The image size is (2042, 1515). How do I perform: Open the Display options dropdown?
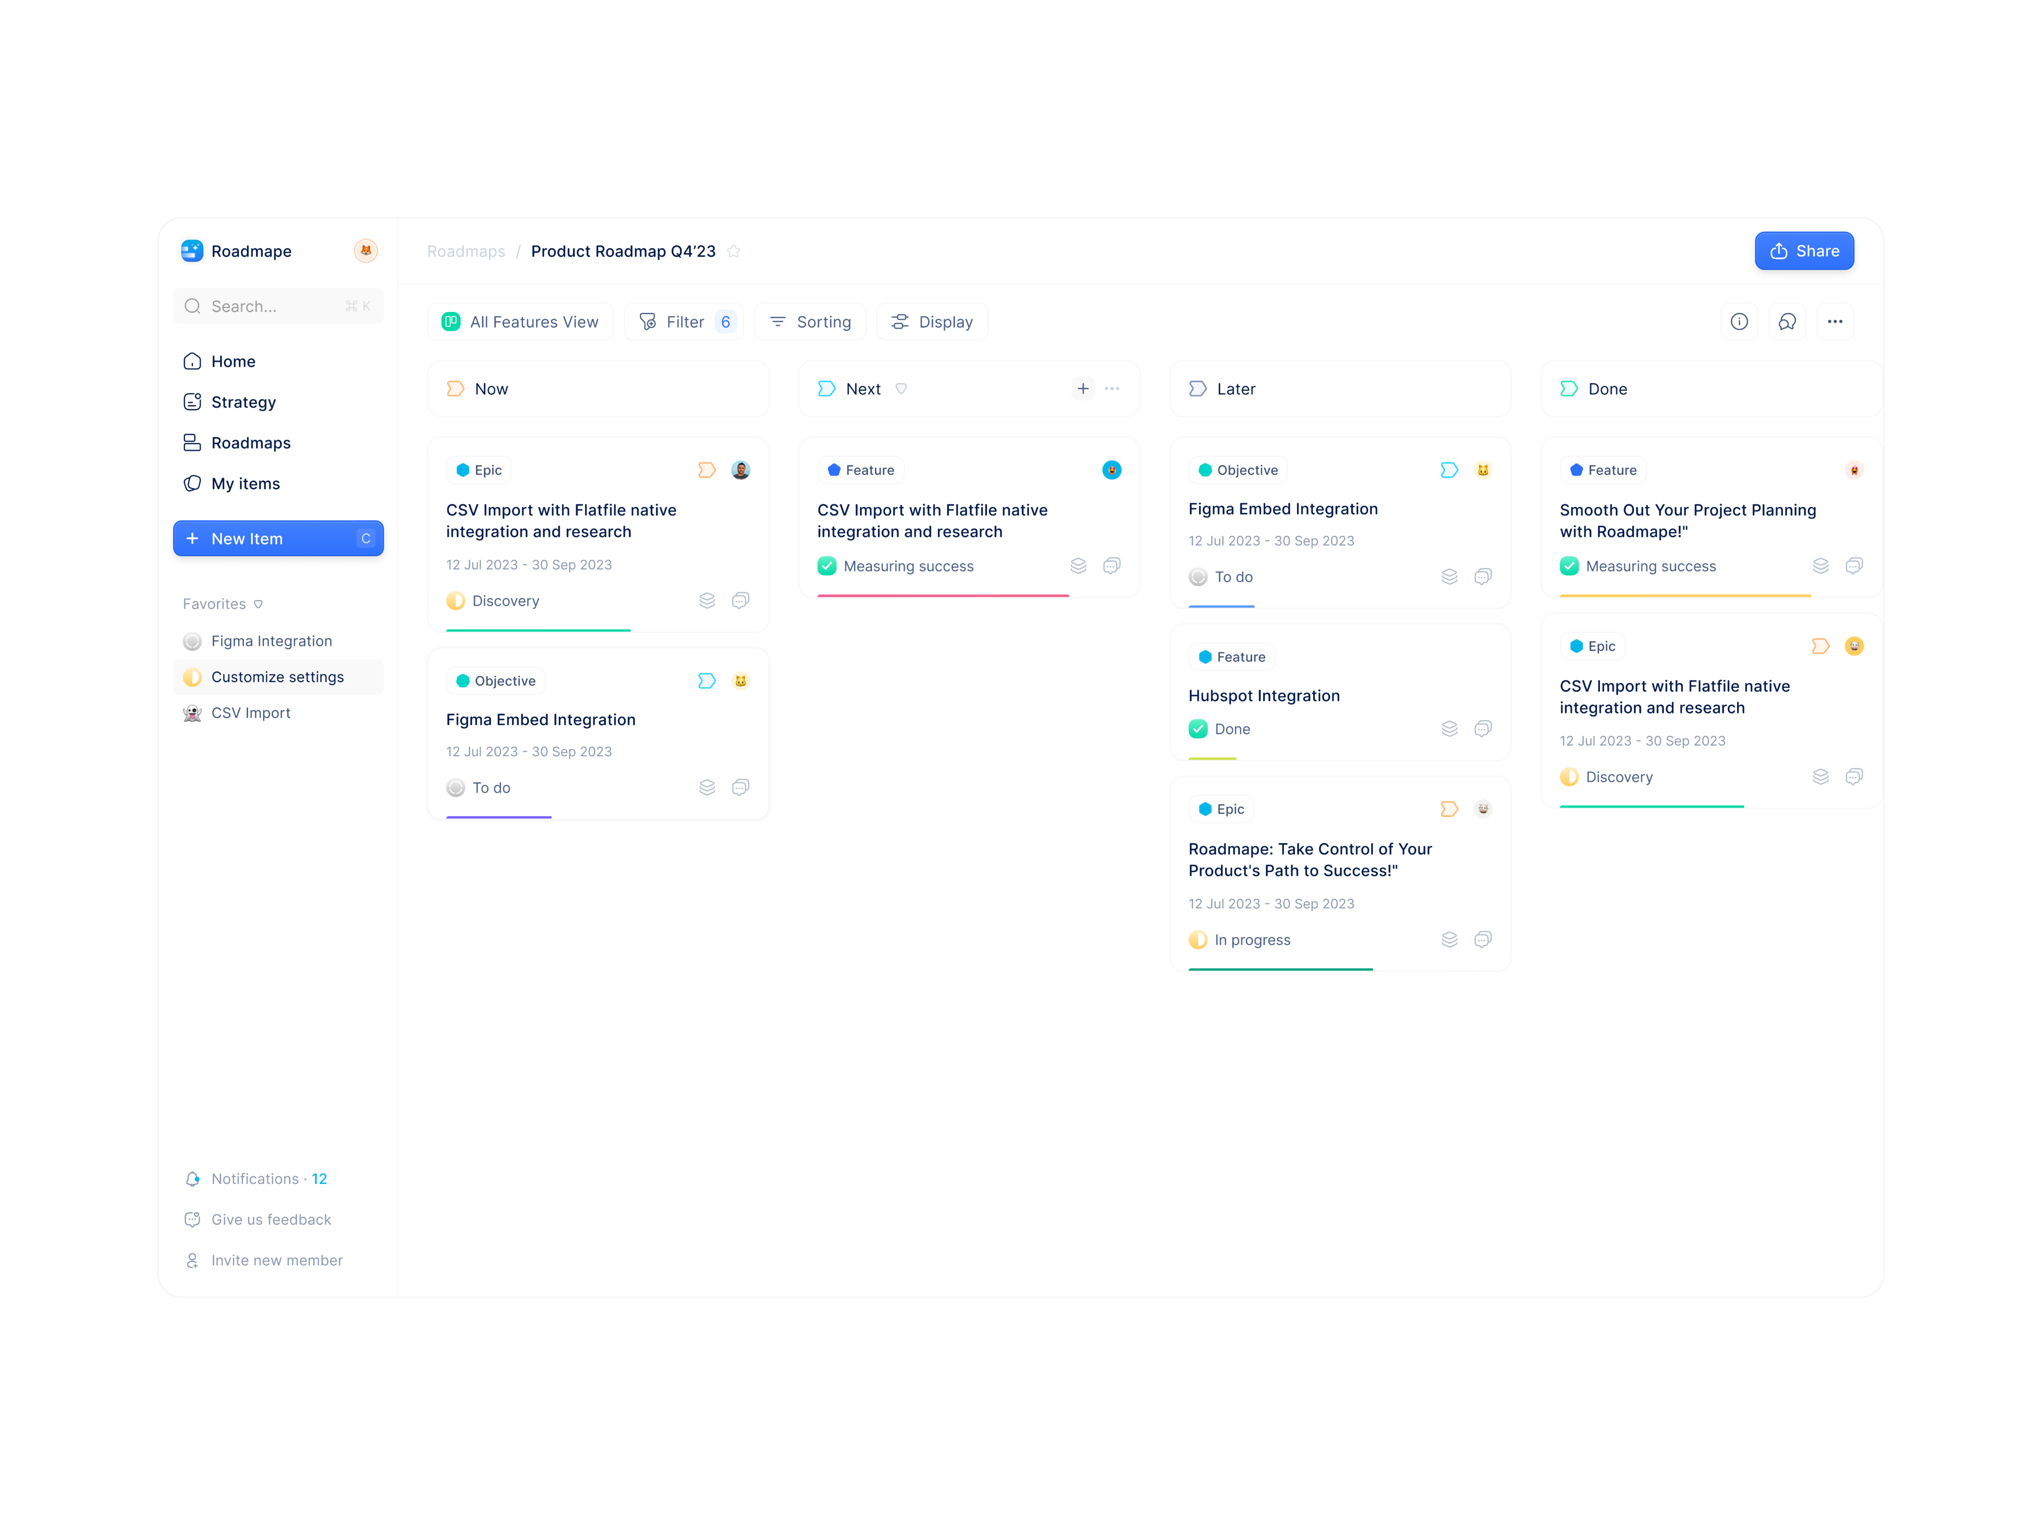(931, 322)
